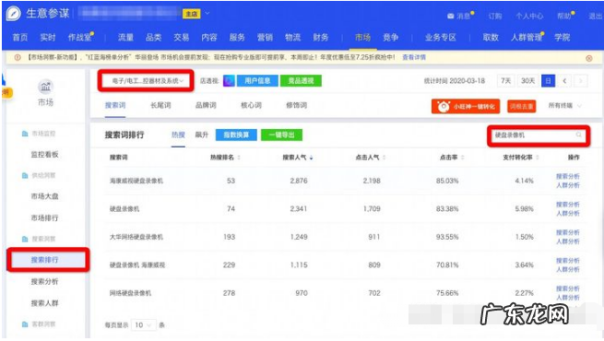Open the 业务专区 menu
The height and width of the screenshot is (341, 604).
[440, 38]
